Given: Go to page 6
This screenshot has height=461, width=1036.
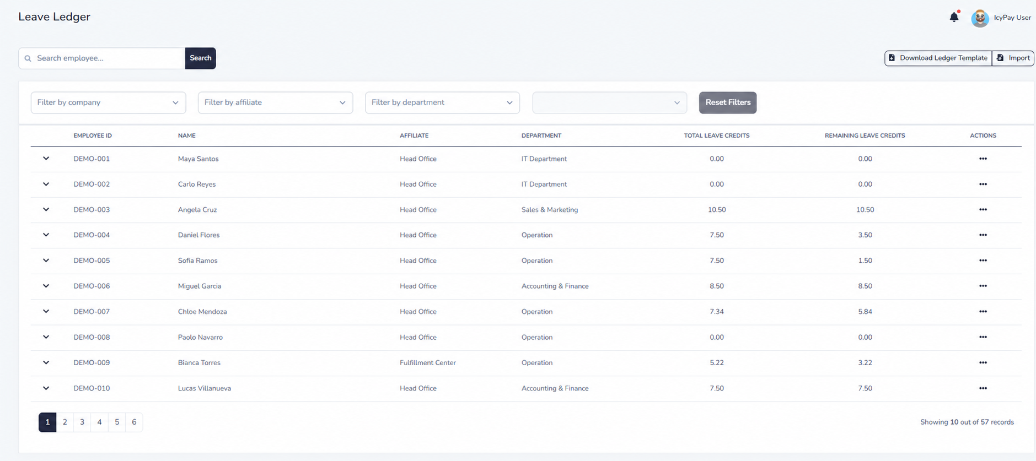Looking at the screenshot, I should pyautogui.click(x=134, y=422).
